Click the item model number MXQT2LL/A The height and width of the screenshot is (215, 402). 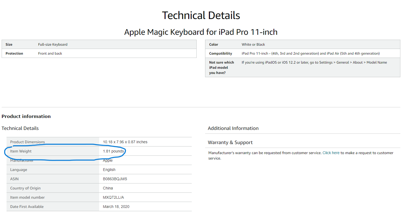pos(113,197)
